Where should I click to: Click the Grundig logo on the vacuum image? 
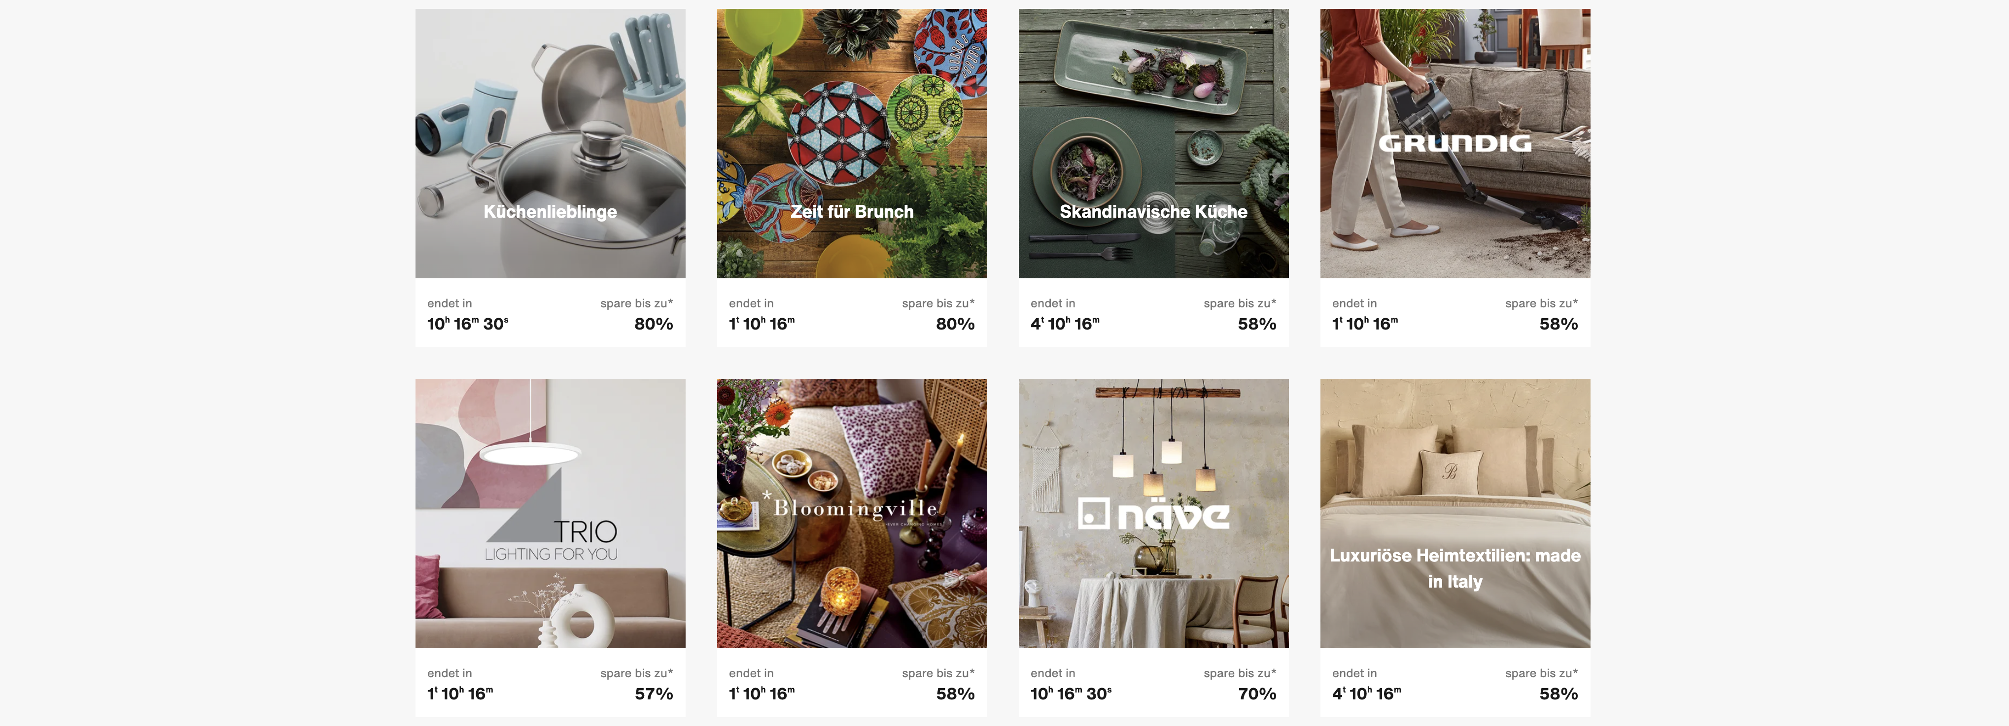pyautogui.click(x=1455, y=142)
